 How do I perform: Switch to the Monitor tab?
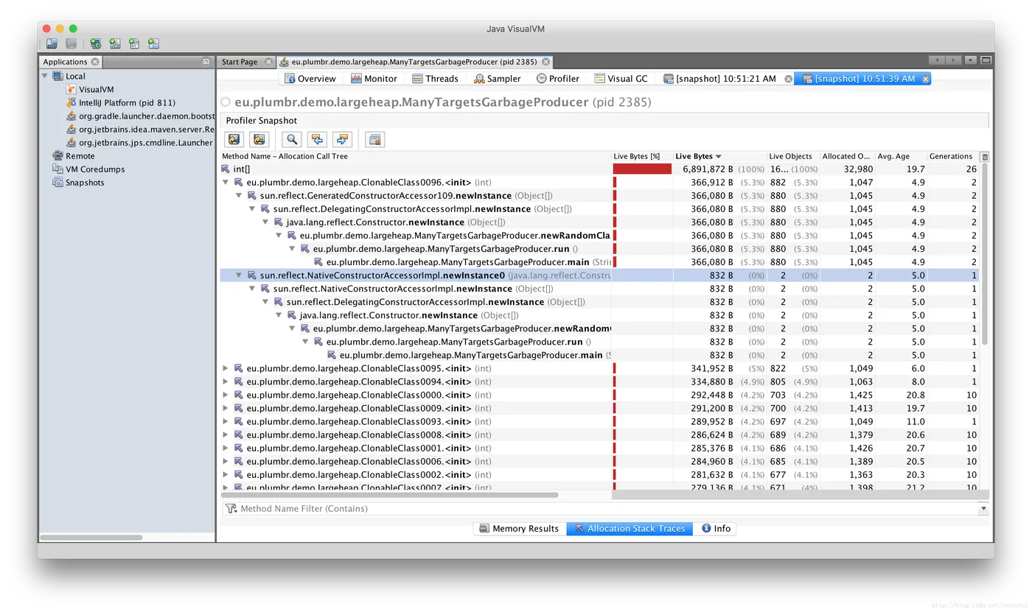374,79
